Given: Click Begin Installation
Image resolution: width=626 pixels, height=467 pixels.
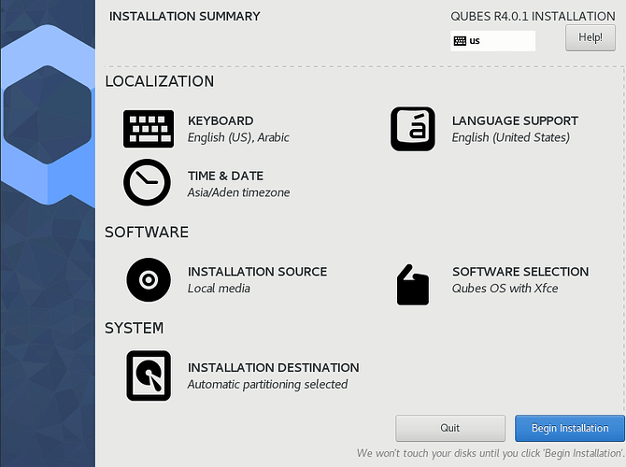Looking at the screenshot, I should pos(570,428).
